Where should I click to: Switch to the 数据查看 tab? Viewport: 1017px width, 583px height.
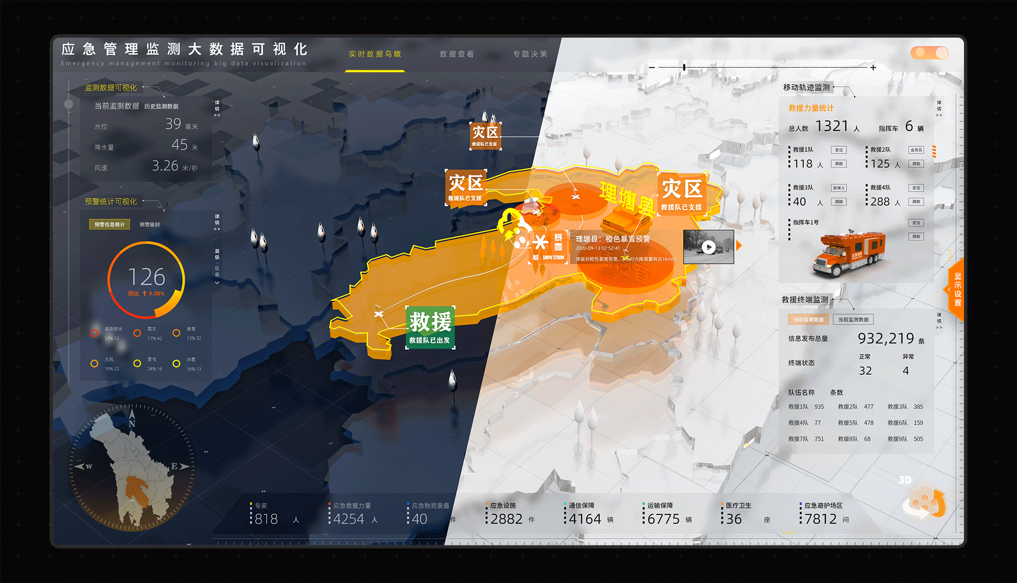(x=457, y=54)
